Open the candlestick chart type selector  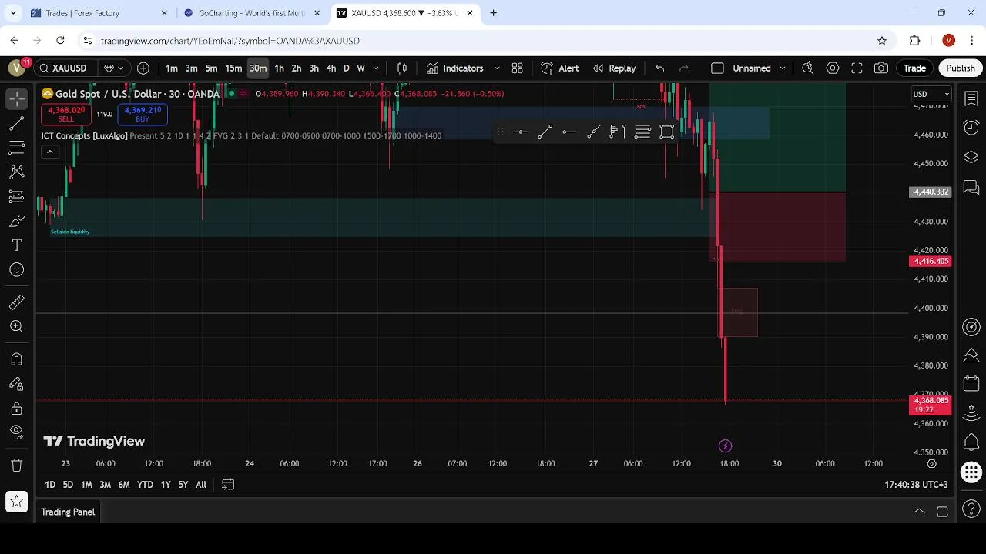(x=401, y=68)
